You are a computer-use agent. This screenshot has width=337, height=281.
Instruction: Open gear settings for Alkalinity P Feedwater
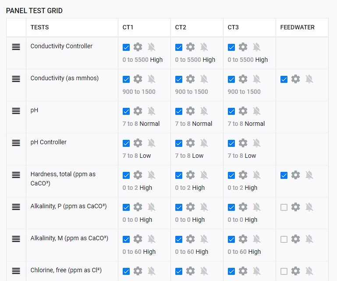pyautogui.click(x=295, y=207)
